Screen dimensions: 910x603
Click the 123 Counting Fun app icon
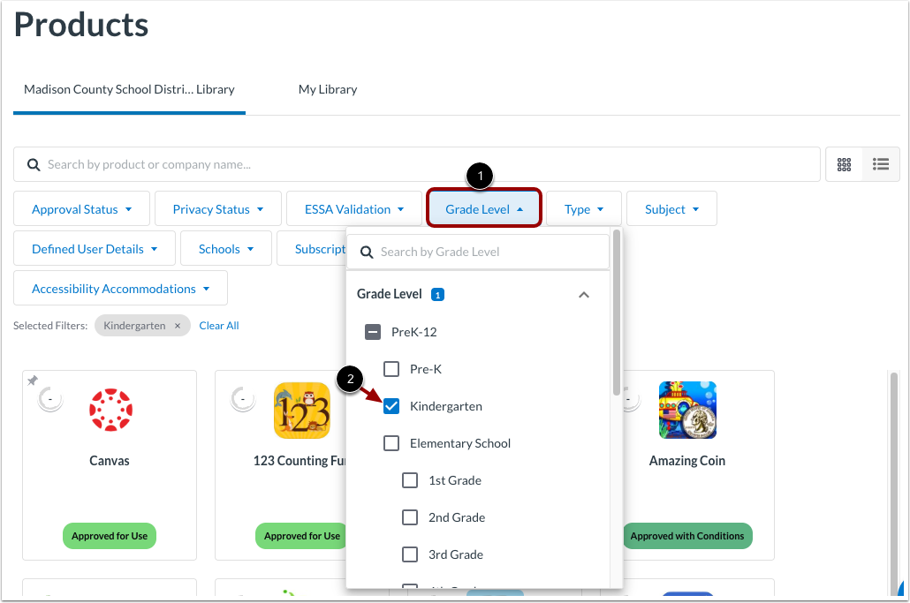pos(302,410)
